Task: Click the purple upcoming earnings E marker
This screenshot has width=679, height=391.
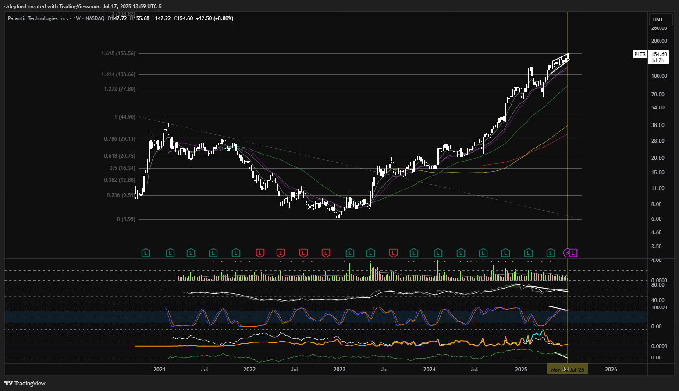Action: 573,253
